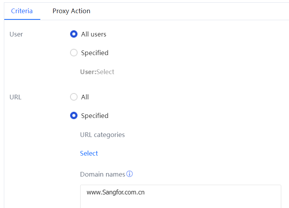Screen dimensions: 289x208
Task: Click the Specified label text under User
Action: pyautogui.click(x=95, y=53)
